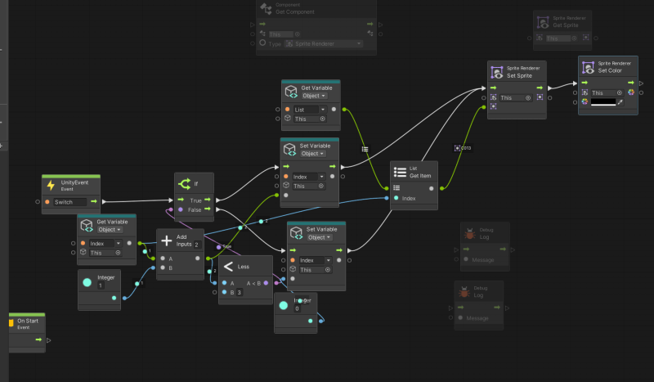Select the List Get Item icon
Screen dimensions: 654x382
400,172
